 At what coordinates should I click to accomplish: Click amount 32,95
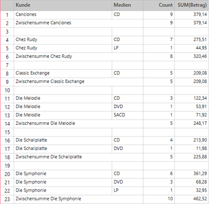pyautogui.click(x=192, y=191)
